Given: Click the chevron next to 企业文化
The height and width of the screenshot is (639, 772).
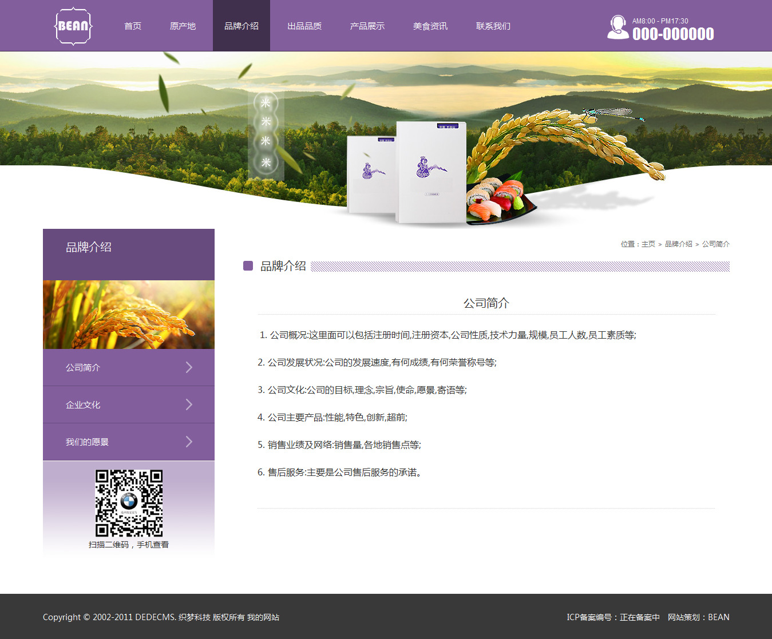Looking at the screenshot, I should tap(189, 404).
